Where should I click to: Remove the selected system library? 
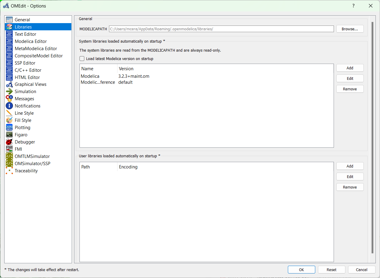pos(350,89)
